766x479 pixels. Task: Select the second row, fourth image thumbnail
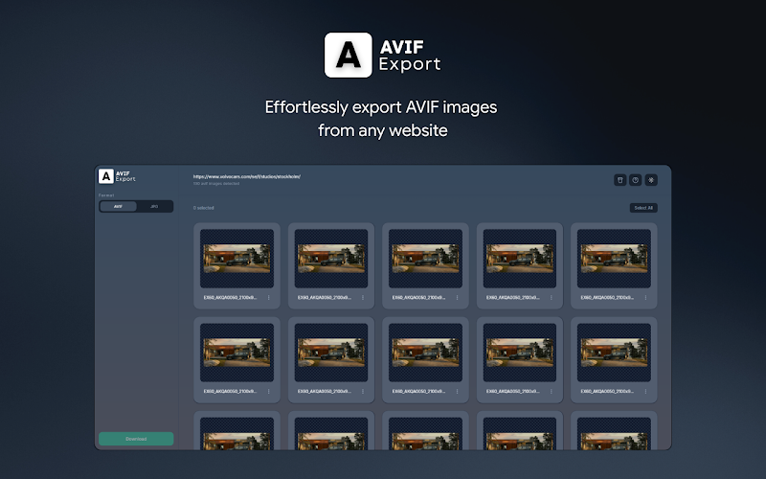[x=520, y=353]
